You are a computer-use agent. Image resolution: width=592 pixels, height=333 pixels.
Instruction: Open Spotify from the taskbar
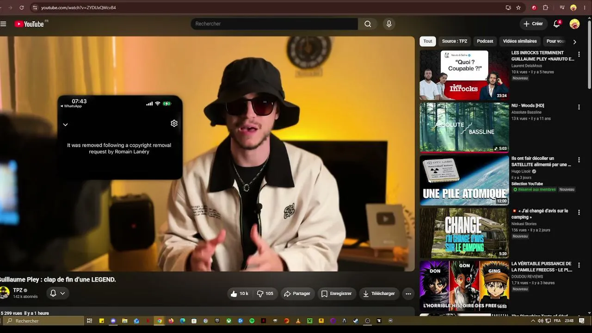tap(252, 321)
